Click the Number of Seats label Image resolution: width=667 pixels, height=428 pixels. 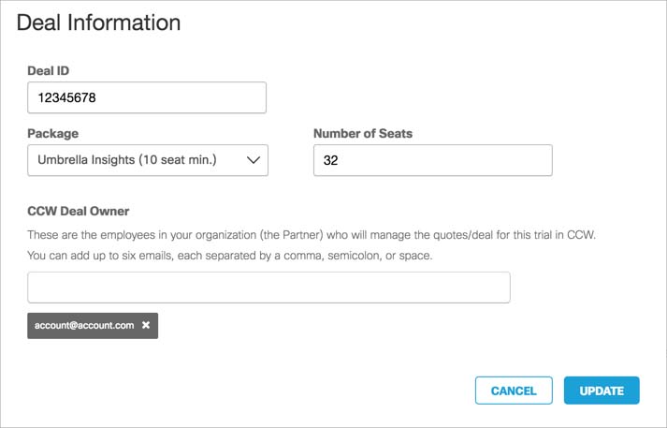363,133
